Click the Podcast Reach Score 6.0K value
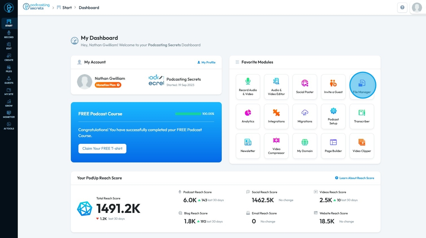 [190, 200]
